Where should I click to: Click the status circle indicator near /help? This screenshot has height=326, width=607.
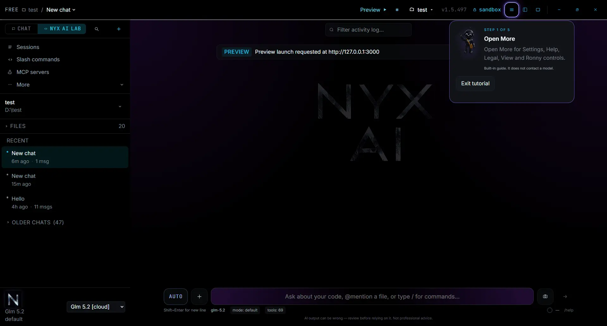550,310
